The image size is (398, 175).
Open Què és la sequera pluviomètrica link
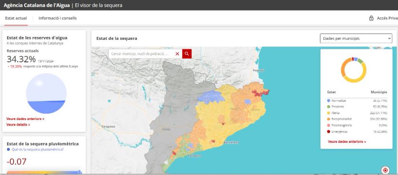(38, 150)
